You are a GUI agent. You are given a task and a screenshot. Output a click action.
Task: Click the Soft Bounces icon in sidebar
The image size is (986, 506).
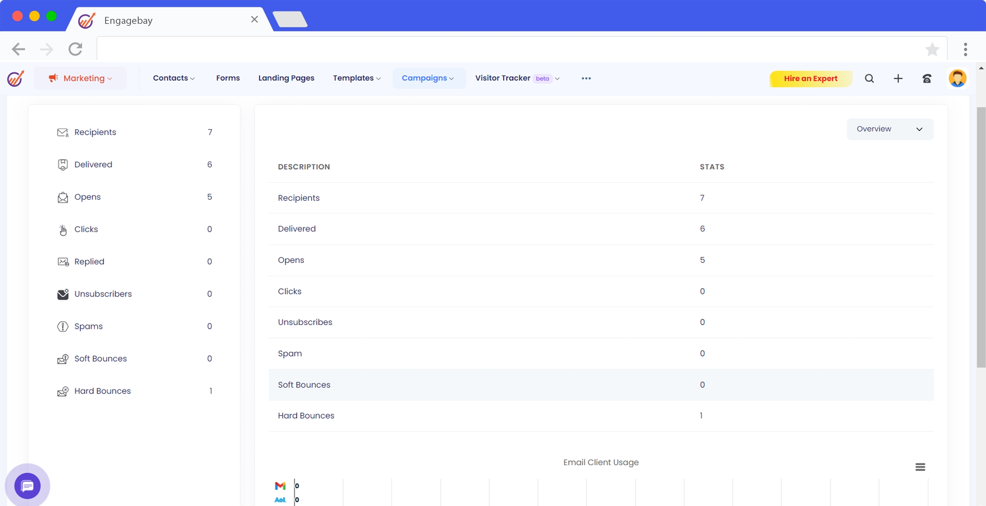click(x=63, y=359)
